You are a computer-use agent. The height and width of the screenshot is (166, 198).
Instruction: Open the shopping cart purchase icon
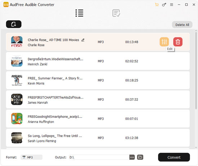[157, 5]
